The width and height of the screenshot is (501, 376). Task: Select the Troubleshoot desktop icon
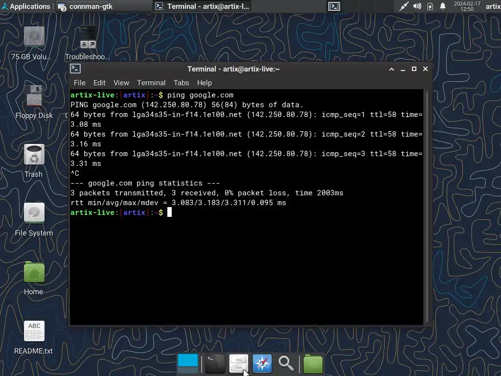[88, 43]
